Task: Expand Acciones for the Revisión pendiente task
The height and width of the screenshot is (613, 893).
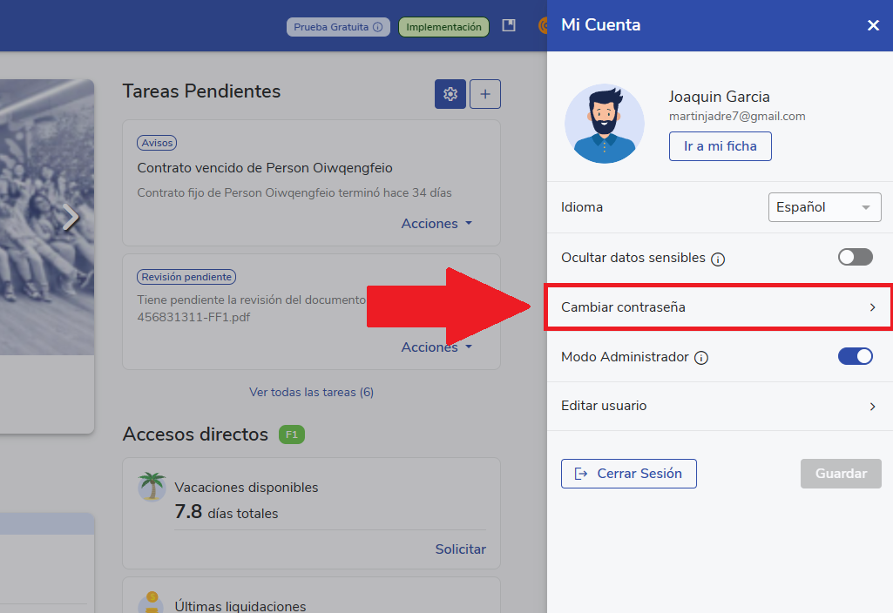Action: (x=436, y=347)
